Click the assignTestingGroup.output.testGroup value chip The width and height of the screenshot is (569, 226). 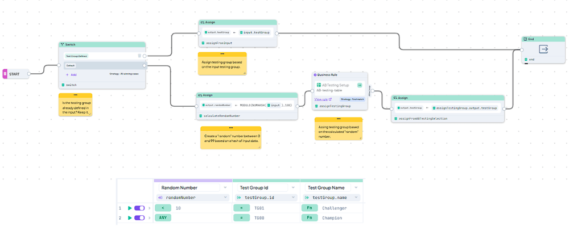[465, 108]
